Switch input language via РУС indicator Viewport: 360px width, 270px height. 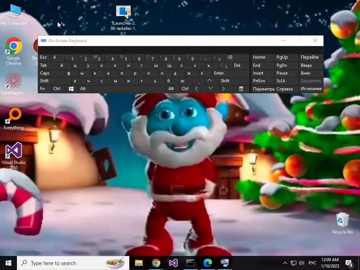312,263
